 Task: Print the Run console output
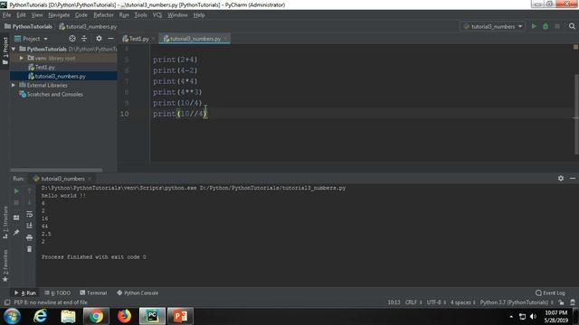click(29, 237)
